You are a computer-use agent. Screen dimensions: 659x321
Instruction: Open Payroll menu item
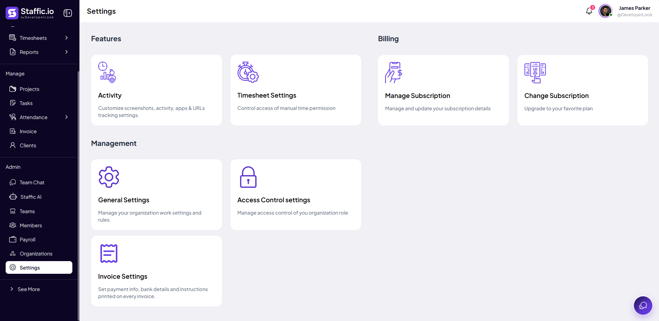click(x=39, y=239)
